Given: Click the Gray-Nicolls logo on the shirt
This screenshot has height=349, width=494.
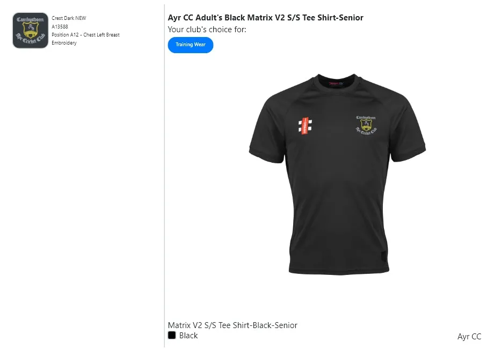Looking at the screenshot, I should [304, 126].
